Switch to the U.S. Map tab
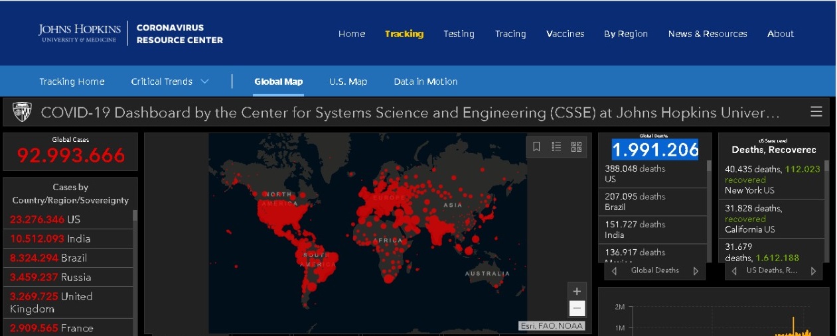This screenshot has height=336, width=837. point(348,82)
